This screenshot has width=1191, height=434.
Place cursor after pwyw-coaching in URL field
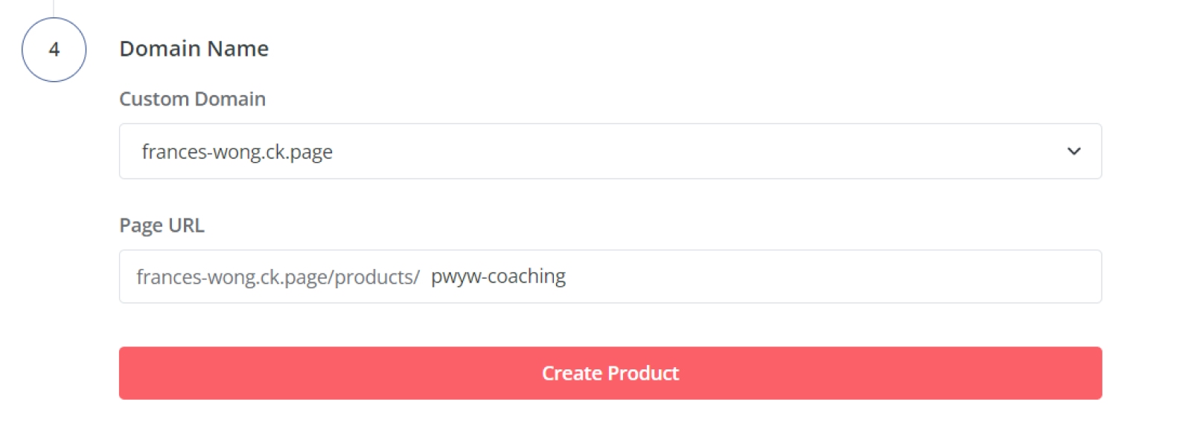click(x=567, y=276)
